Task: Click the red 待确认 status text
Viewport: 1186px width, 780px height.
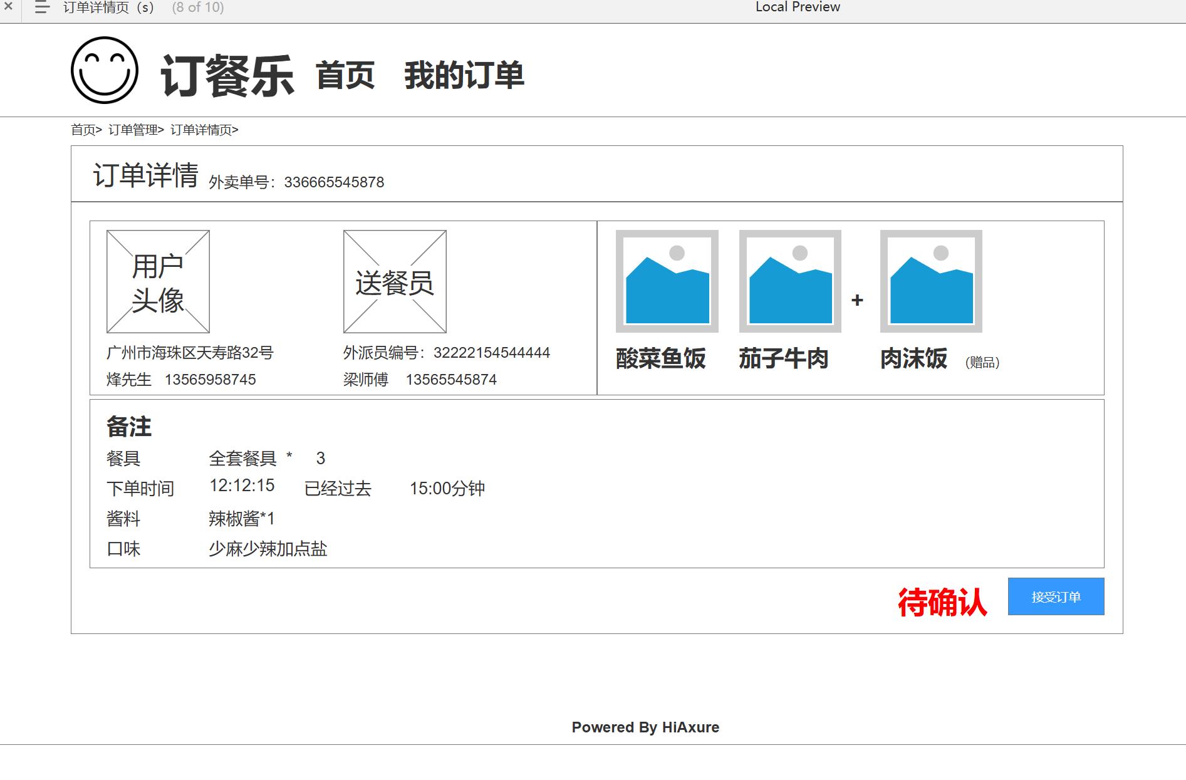Action: click(942, 603)
